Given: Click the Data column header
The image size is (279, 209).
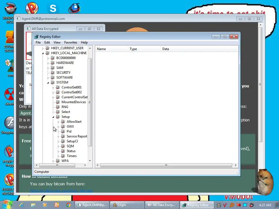Looking at the screenshot, I should pos(199,49).
